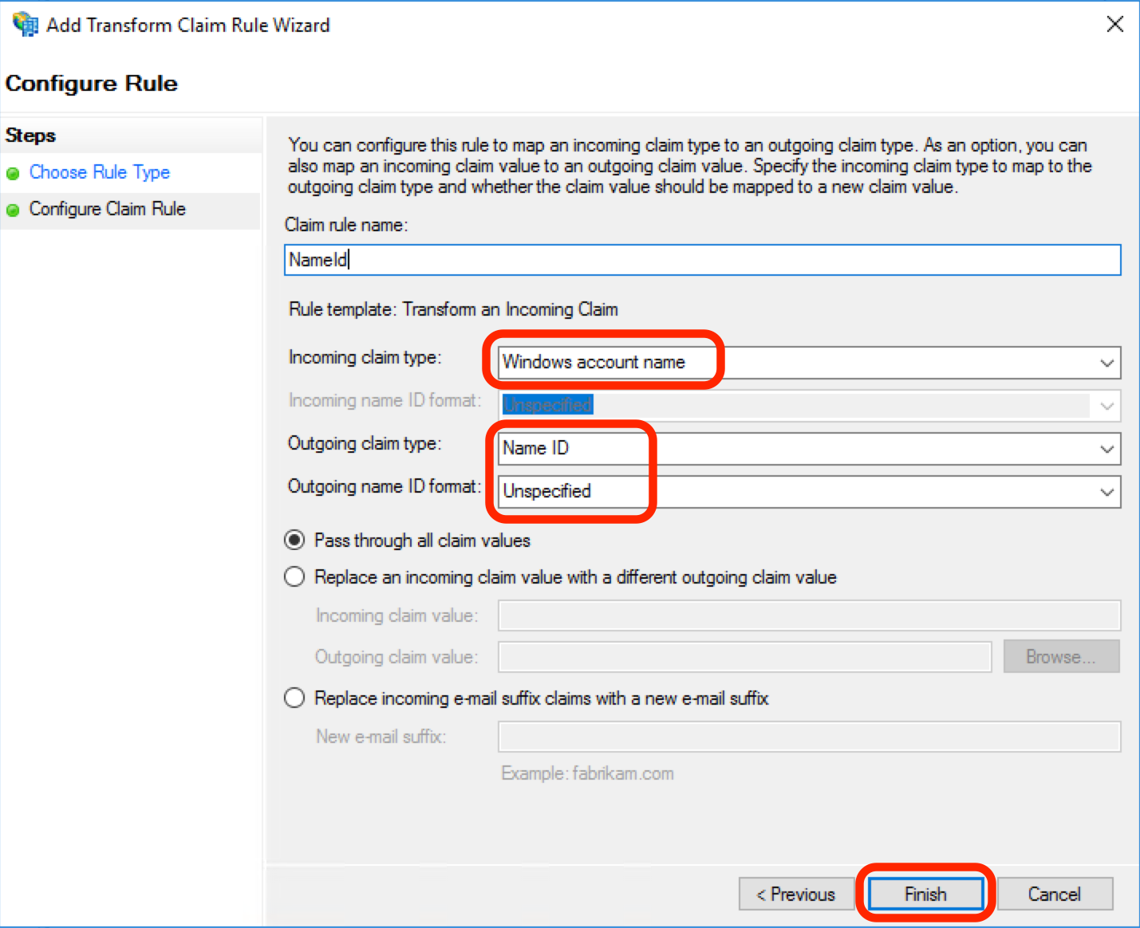The image size is (1140, 928).
Task: Open the Outgoing claim type dropdown
Action: click(1107, 448)
